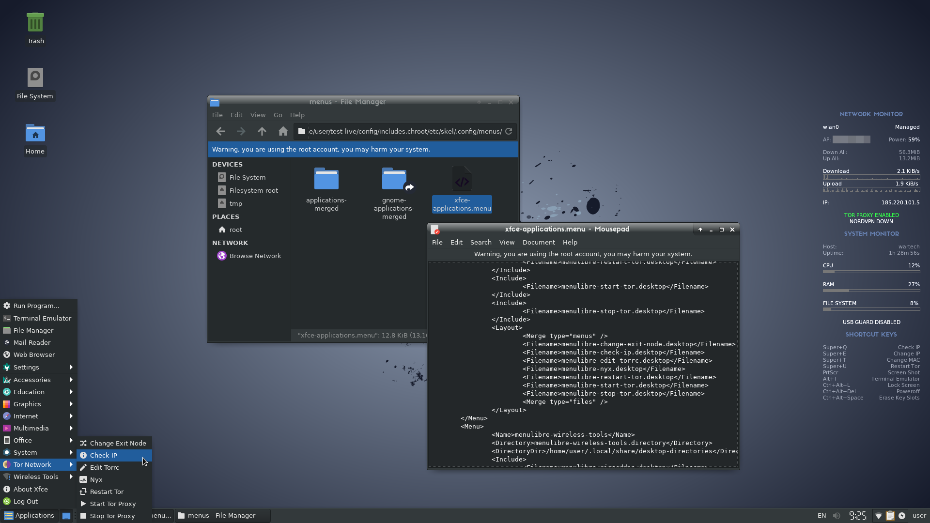Viewport: 930px width, 523px height.
Task: Click the file manager location path field
Action: coord(405,131)
